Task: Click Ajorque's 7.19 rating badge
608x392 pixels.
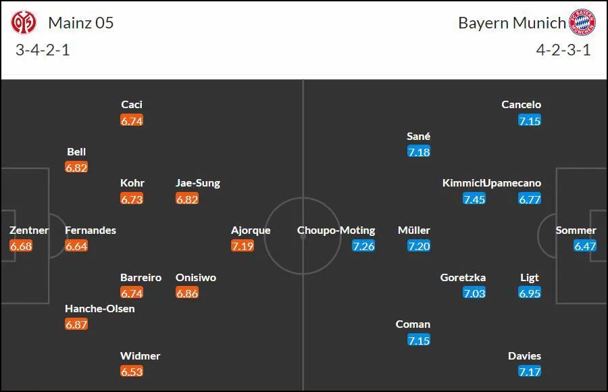Action: pos(243,246)
